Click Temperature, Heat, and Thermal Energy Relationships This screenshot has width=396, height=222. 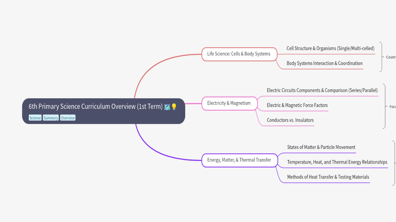337,162
